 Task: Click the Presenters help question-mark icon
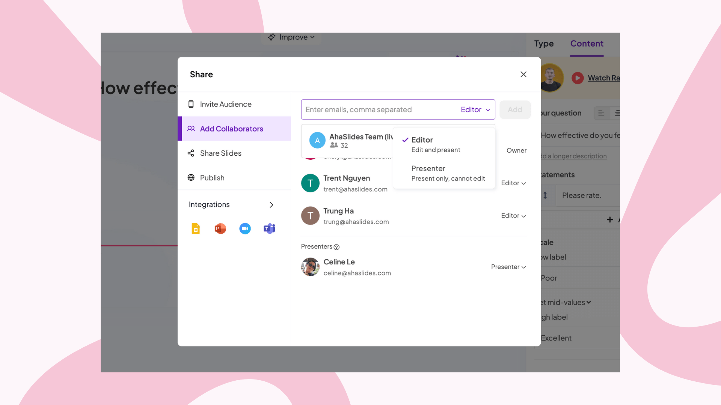click(336, 247)
